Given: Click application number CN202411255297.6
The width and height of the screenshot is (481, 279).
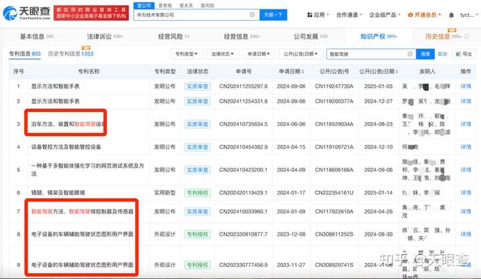Looking at the screenshot, I should click(243, 86).
